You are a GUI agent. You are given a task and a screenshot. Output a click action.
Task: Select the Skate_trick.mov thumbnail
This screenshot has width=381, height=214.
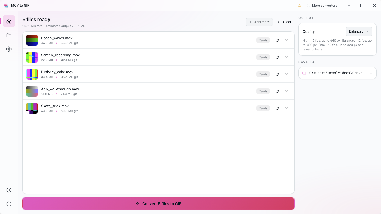[x=32, y=108]
